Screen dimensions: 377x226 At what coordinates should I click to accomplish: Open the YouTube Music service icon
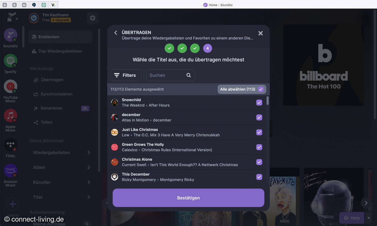pos(10,86)
